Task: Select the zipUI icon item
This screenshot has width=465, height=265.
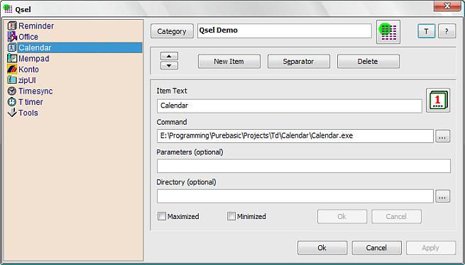Action: [x=12, y=80]
